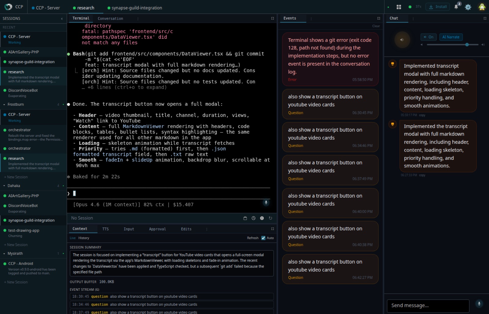Click the Install button
Screen dimensions: 489x314
(438, 7)
